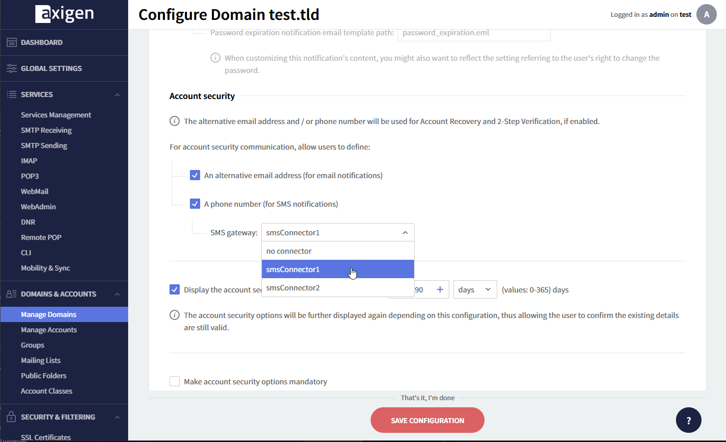Click the help question mark button
The height and width of the screenshot is (442, 726).
pos(688,421)
